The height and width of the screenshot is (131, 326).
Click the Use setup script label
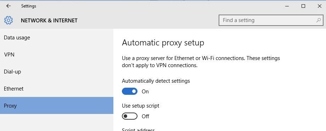[x=140, y=105]
